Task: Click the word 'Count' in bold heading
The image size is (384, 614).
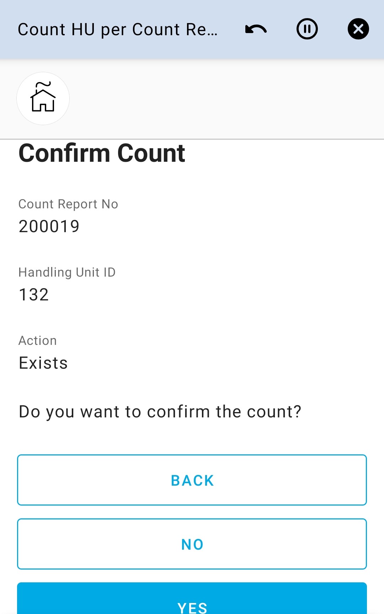Action: coord(151,154)
